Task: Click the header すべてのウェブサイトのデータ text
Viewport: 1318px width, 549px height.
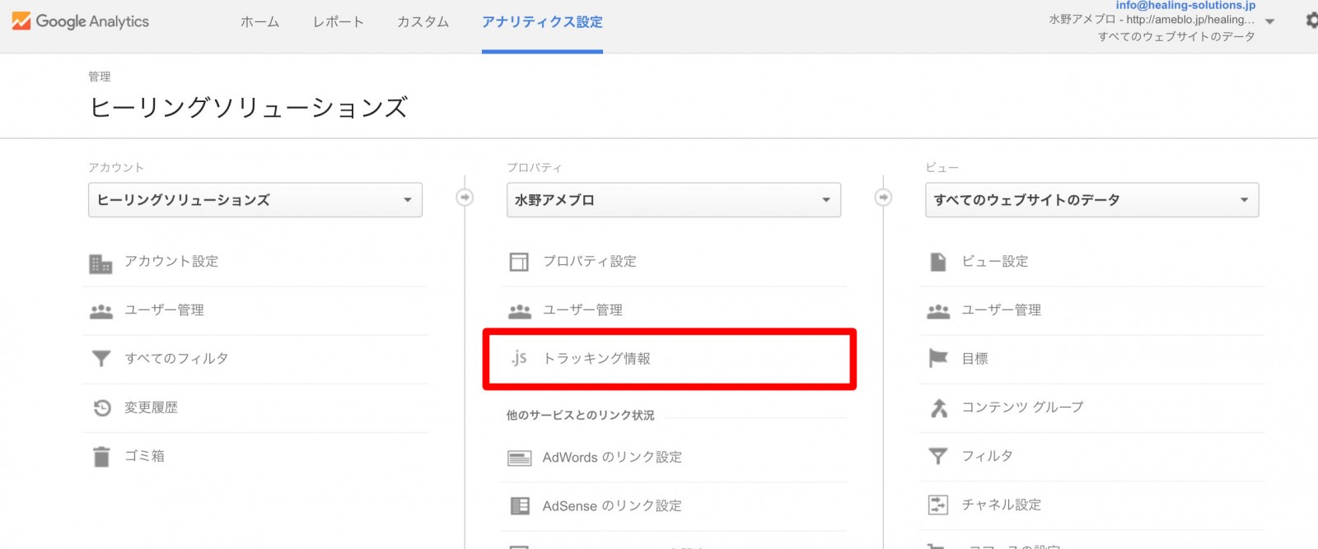Action: pos(1176,37)
